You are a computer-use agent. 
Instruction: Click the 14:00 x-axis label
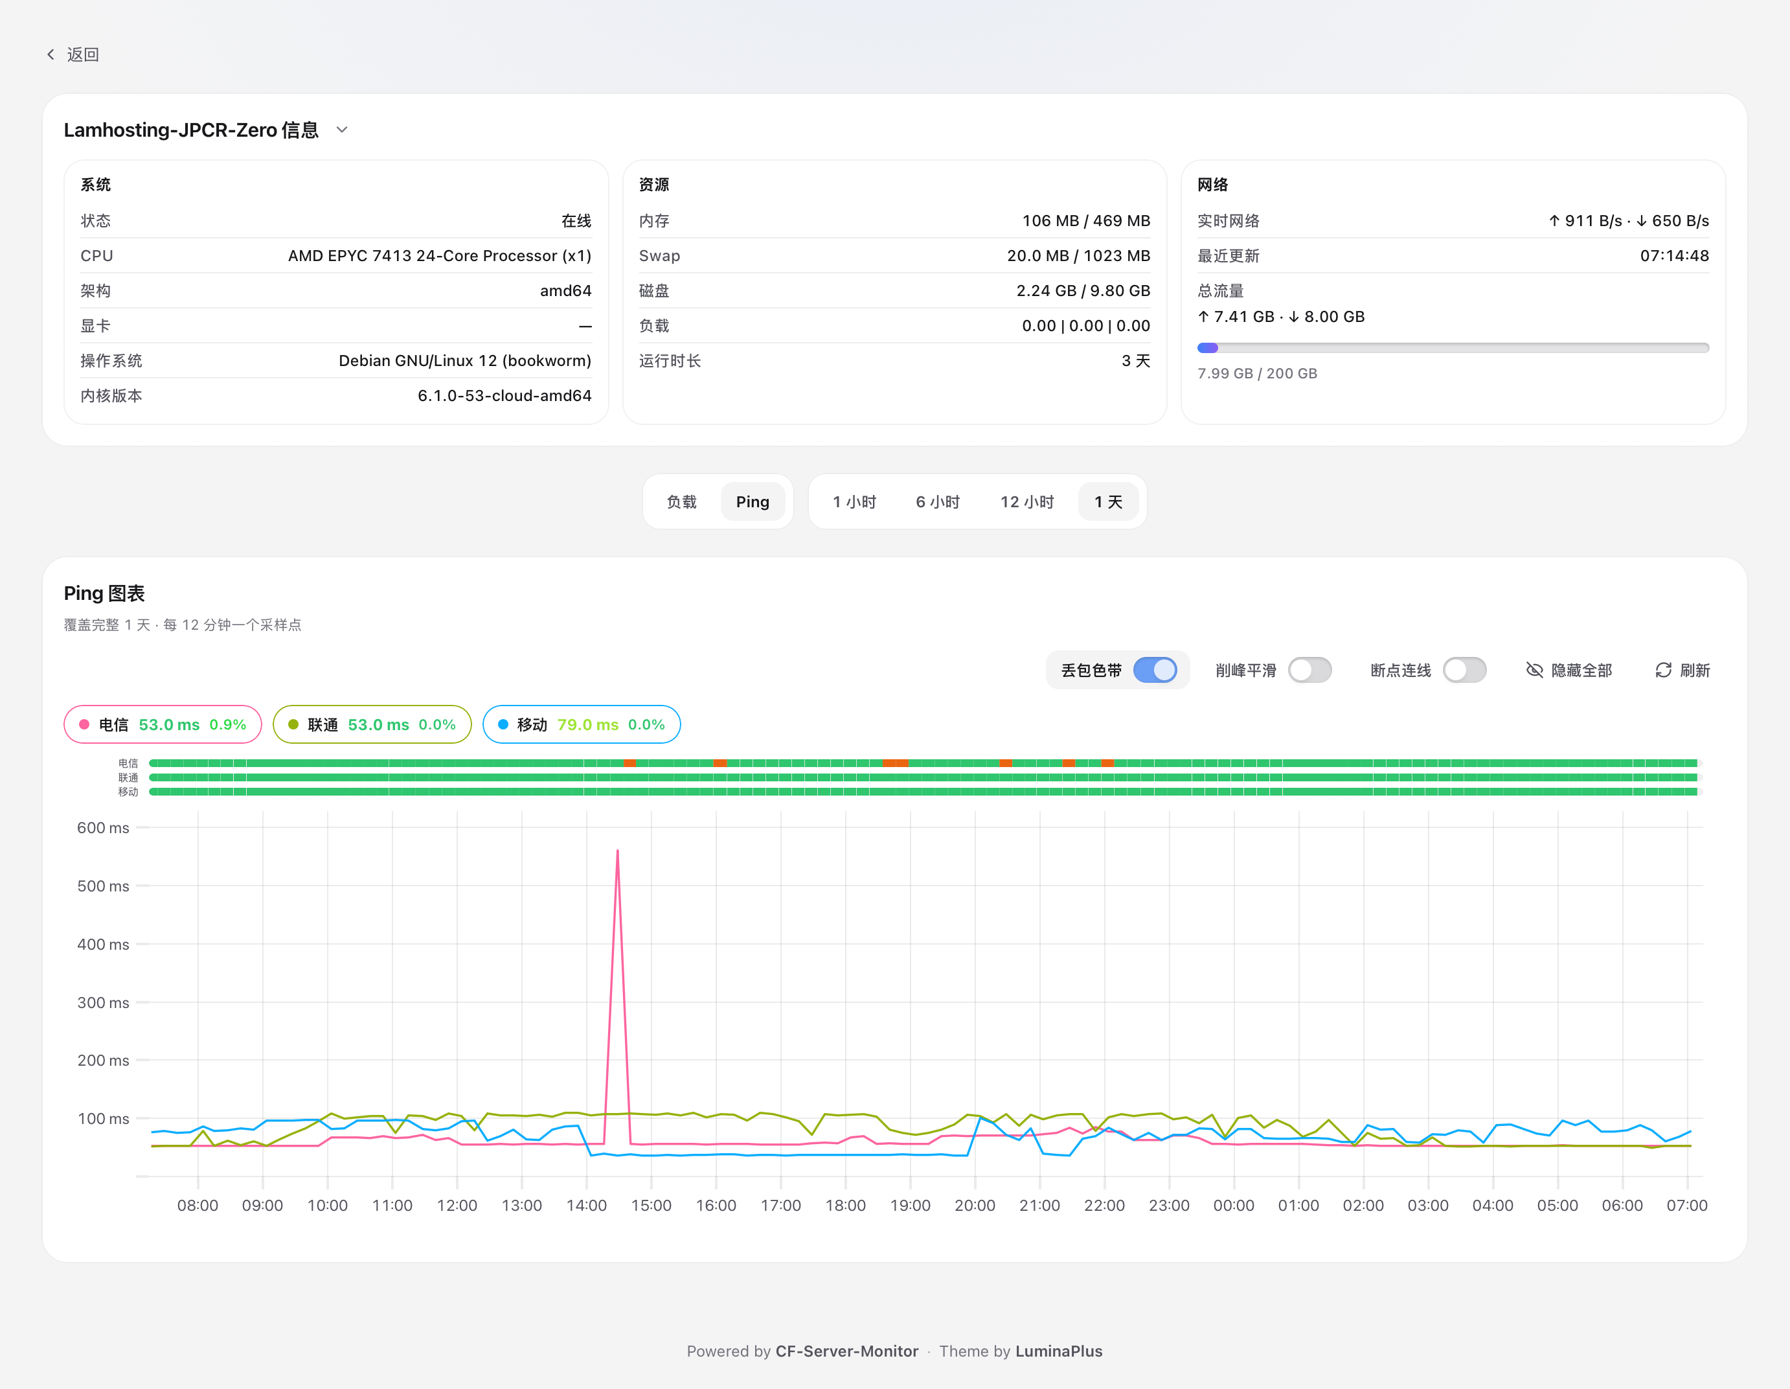586,1205
